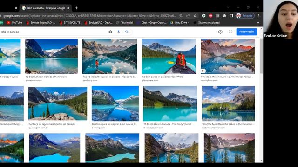Open Meu Drive bookmark
The image size is (298, 167).
pyautogui.click(x=180, y=23)
